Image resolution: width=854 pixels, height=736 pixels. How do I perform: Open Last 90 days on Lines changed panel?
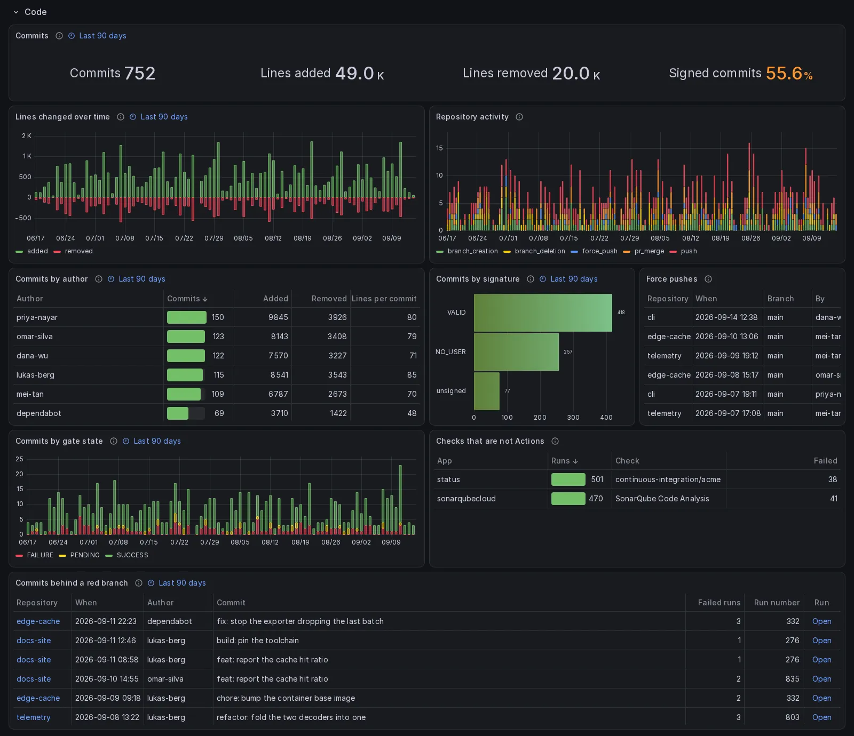coord(164,117)
